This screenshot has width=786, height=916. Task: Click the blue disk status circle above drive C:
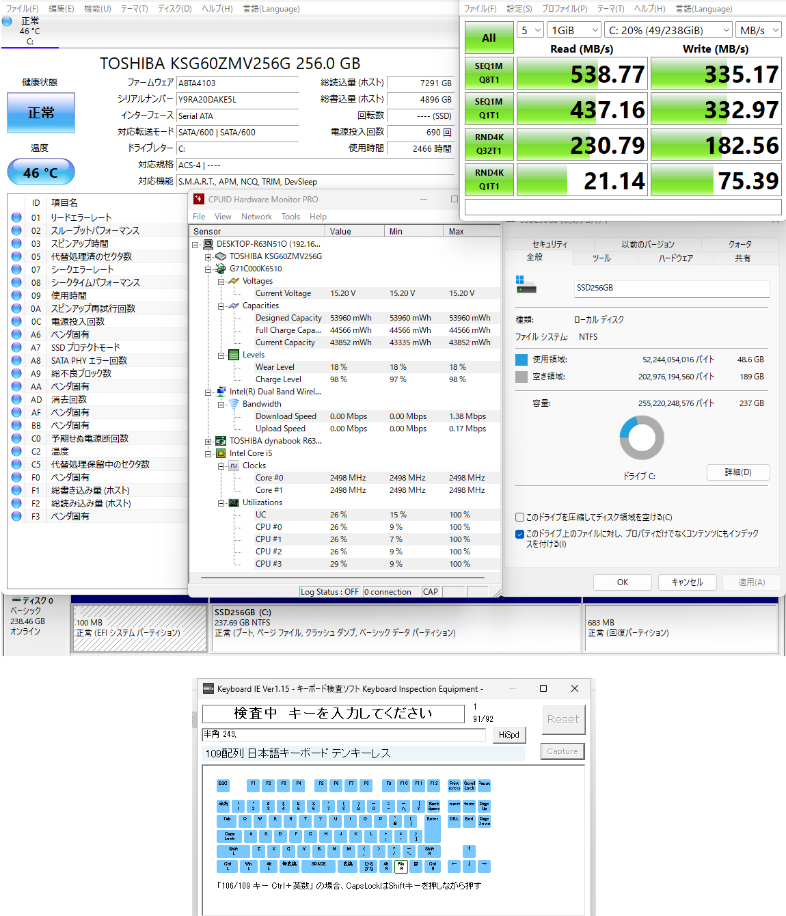click(x=7, y=21)
